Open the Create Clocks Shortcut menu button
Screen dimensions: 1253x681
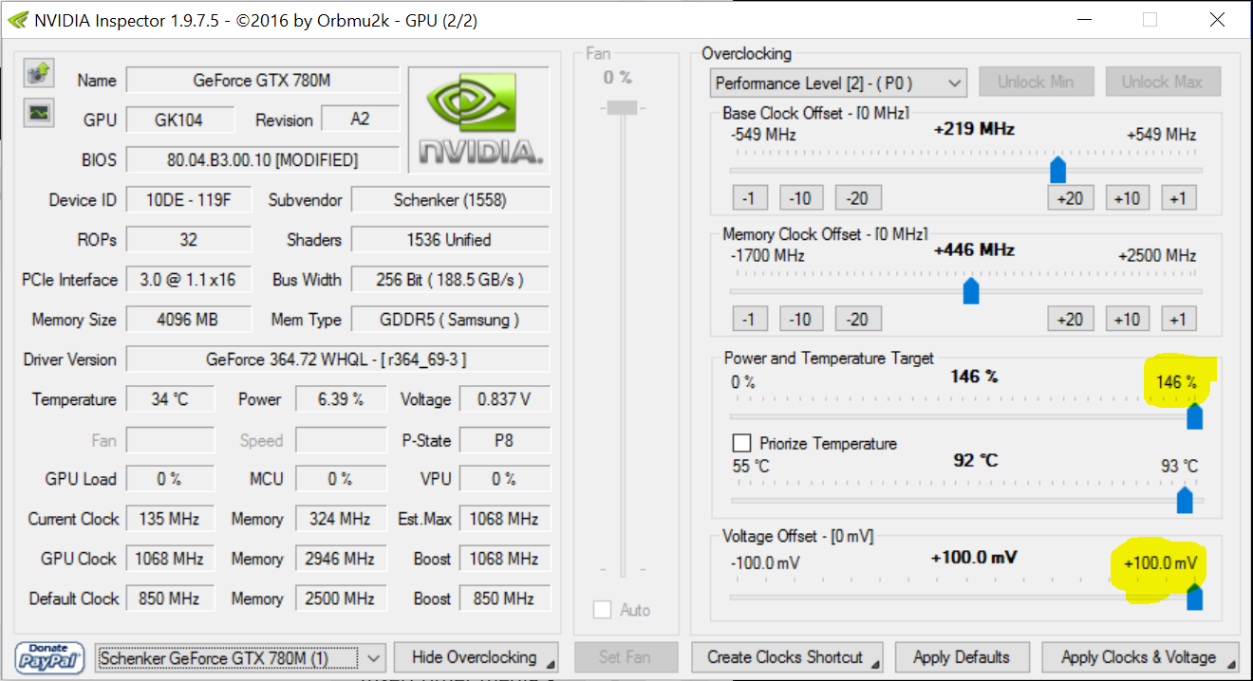787,657
